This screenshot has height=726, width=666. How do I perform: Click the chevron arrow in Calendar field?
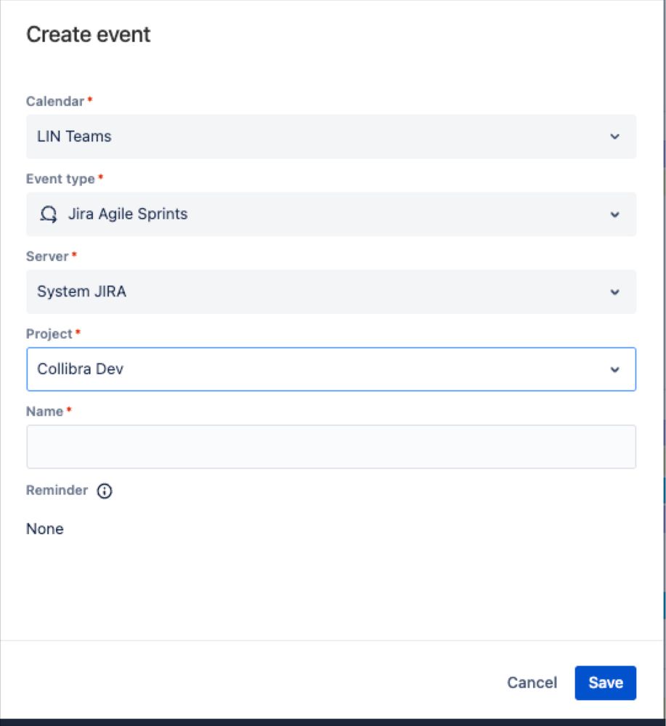tap(614, 137)
